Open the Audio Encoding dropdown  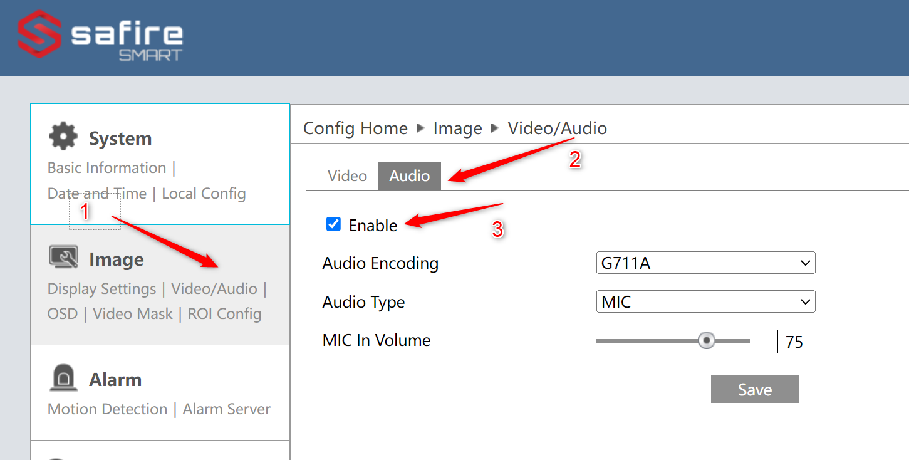click(x=705, y=263)
